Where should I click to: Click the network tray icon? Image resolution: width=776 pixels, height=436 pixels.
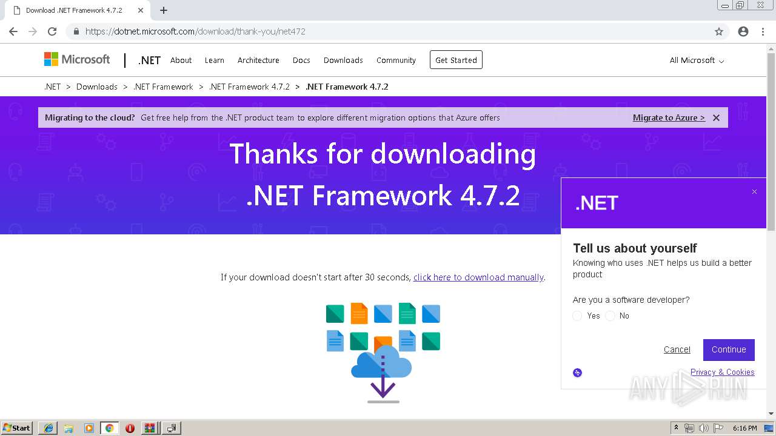(689, 428)
